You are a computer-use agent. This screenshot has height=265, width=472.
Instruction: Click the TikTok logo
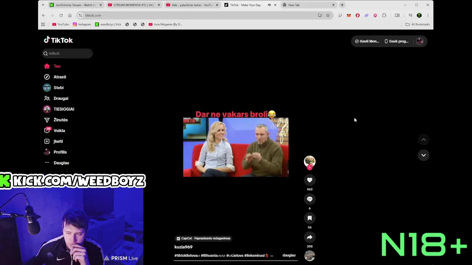point(58,40)
